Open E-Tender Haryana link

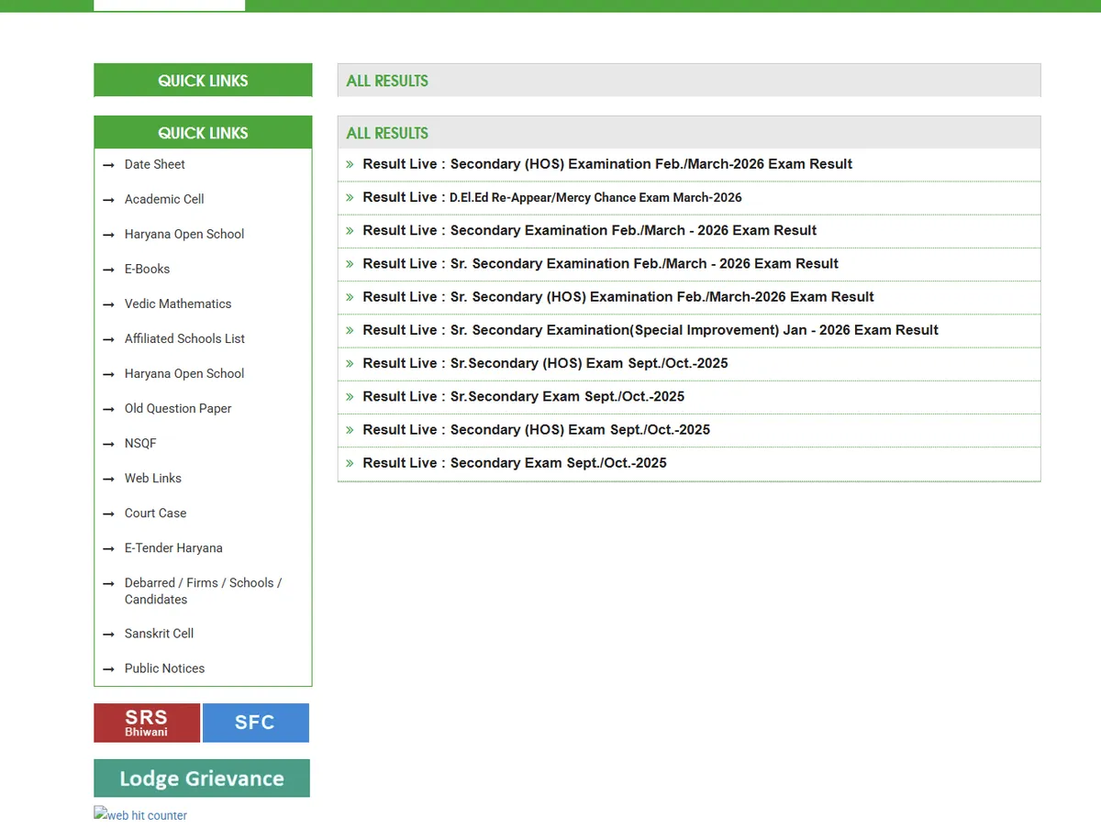click(173, 547)
